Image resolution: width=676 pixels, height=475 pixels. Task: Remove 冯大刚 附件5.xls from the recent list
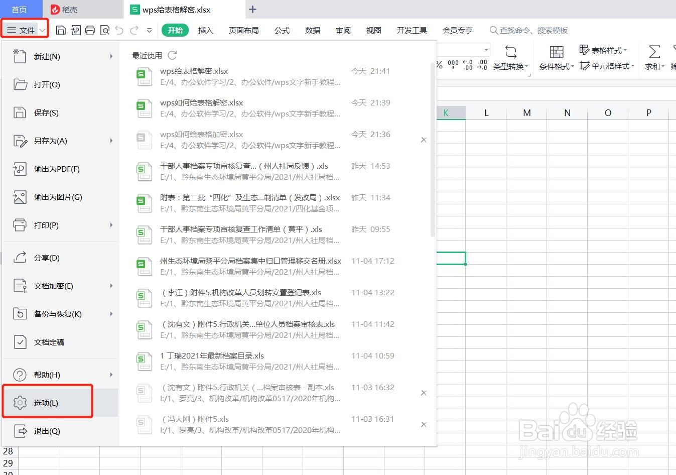424,425
